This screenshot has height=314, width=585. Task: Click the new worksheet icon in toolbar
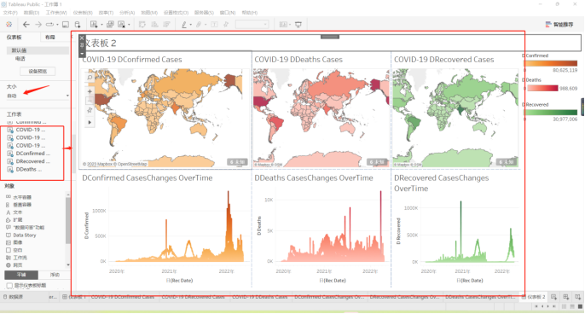[94, 24]
